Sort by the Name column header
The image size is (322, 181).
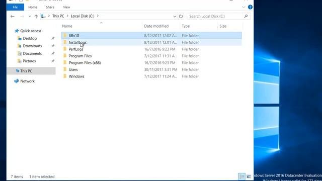(x=67, y=26)
